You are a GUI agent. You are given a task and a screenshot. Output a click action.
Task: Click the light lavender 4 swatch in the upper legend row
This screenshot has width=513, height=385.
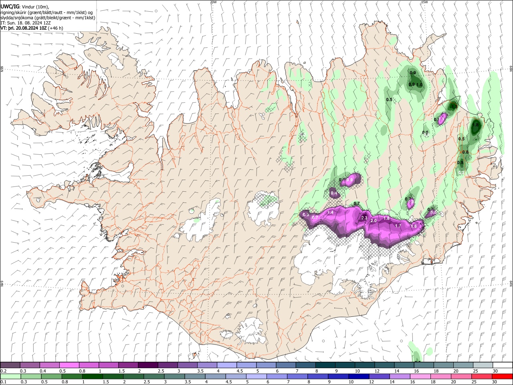tap(226, 365)
